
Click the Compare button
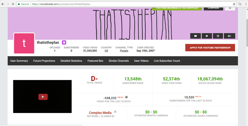point(213,9)
